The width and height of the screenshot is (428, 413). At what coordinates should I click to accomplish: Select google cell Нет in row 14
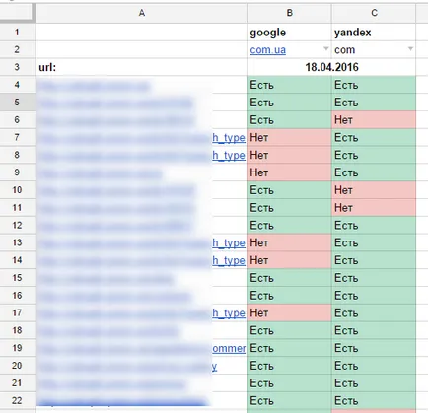coord(289,260)
